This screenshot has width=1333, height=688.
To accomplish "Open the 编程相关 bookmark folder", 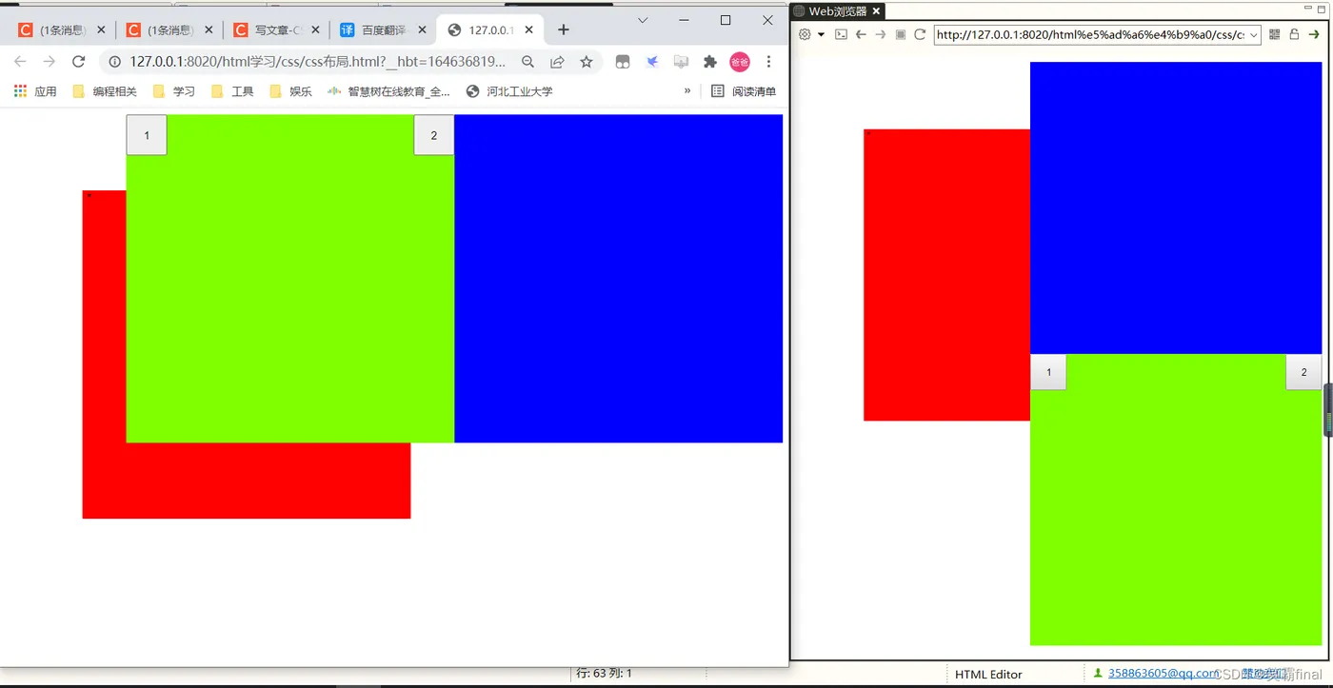I will coord(105,91).
